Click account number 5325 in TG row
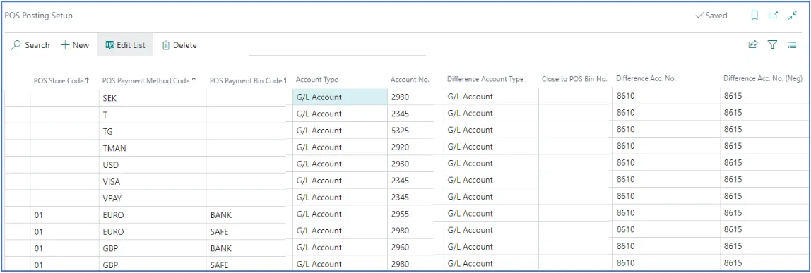Screen dimensions: 811x273 click(415, 130)
